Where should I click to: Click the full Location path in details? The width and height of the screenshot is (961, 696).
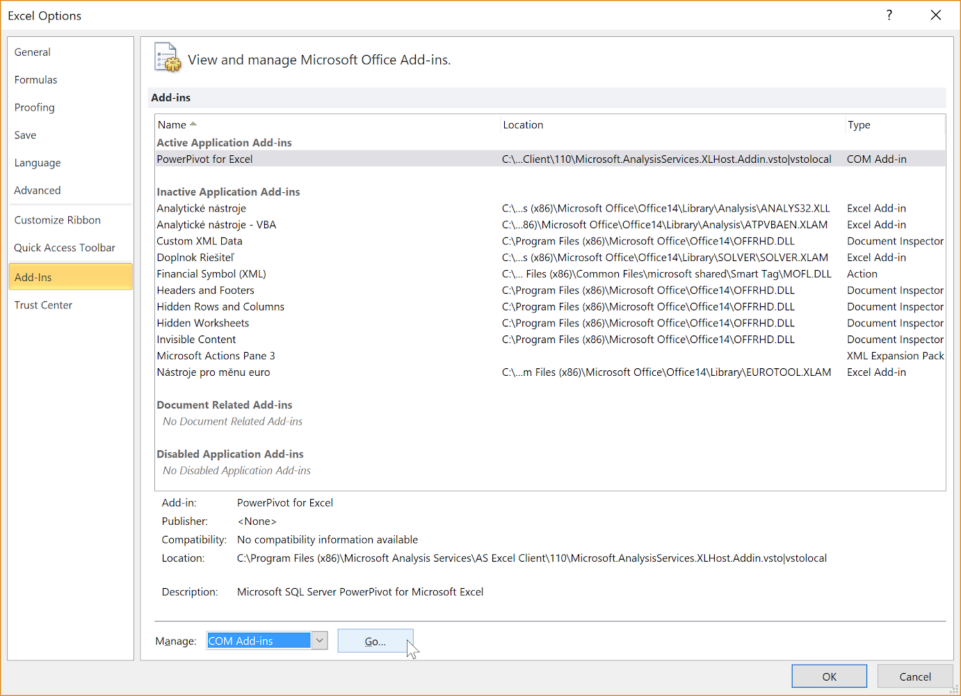pyautogui.click(x=532, y=558)
